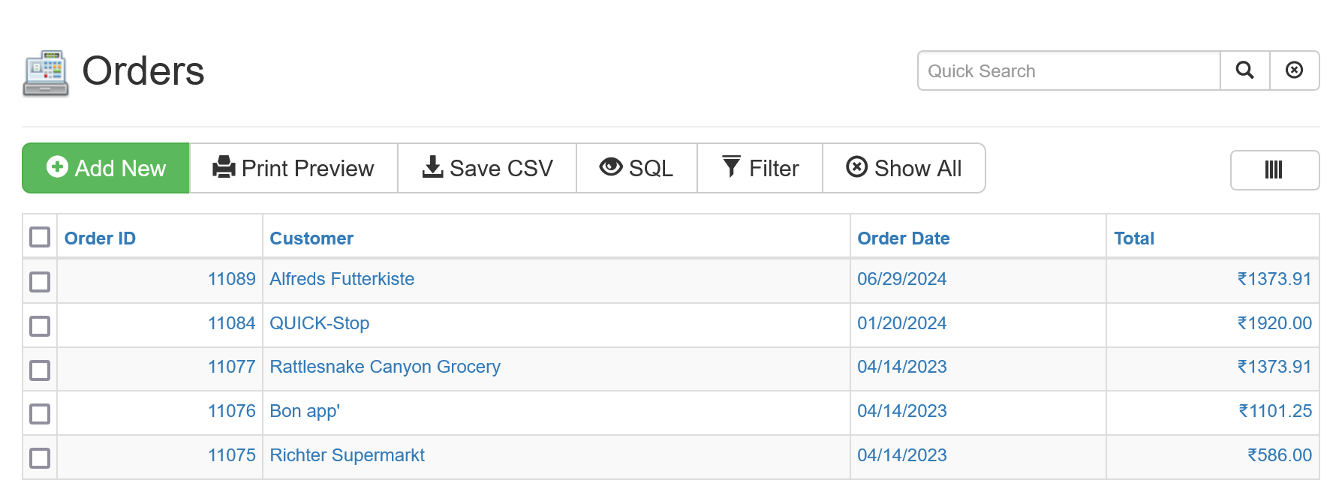This screenshot has height=501, width=1342.
Task: Sort by Order Date header
Action: (903, 238)
